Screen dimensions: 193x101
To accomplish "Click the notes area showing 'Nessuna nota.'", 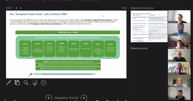I will point(138,48).
